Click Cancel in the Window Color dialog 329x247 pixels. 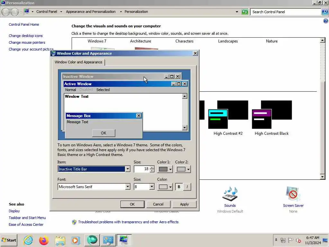158,204
